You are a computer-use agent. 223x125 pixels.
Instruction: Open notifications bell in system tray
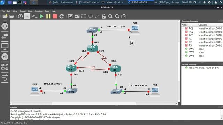pos(205,2)
